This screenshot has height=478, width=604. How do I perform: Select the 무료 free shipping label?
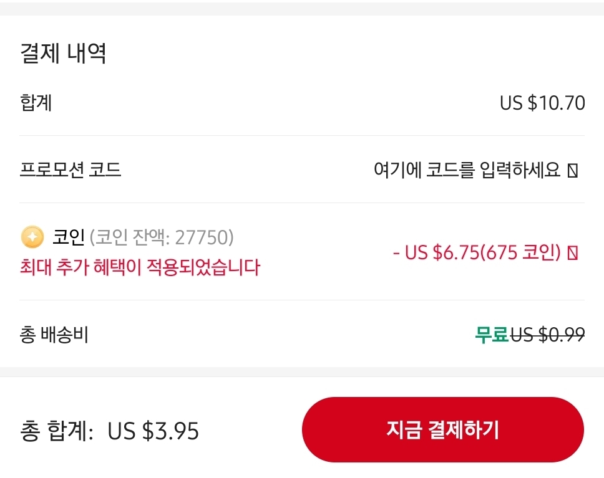pos(491,335)
